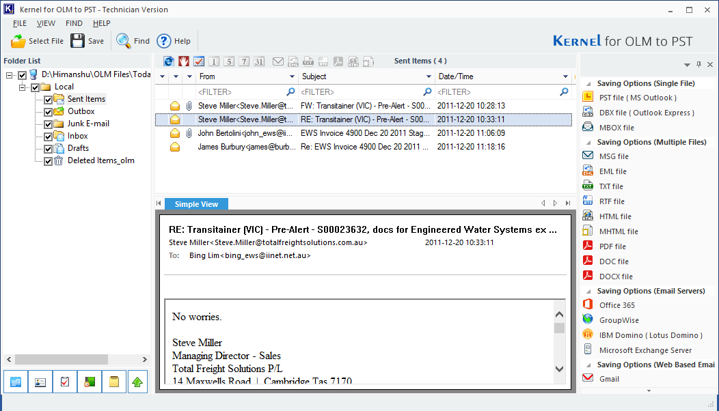Open the FIND menu
This screenshot has height=411, width=719.
coord(74,23)
